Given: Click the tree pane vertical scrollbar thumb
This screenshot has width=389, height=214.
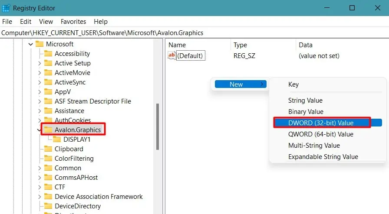Looking at the screenshot, I should (158, 126).
